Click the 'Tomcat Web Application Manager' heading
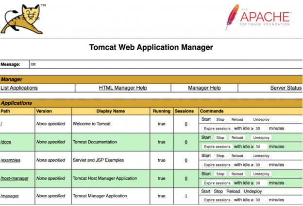303x206 pixels. coord(151,47)
